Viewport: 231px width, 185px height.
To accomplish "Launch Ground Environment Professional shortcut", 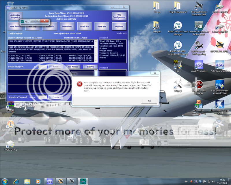I will [x=199, y=26].
